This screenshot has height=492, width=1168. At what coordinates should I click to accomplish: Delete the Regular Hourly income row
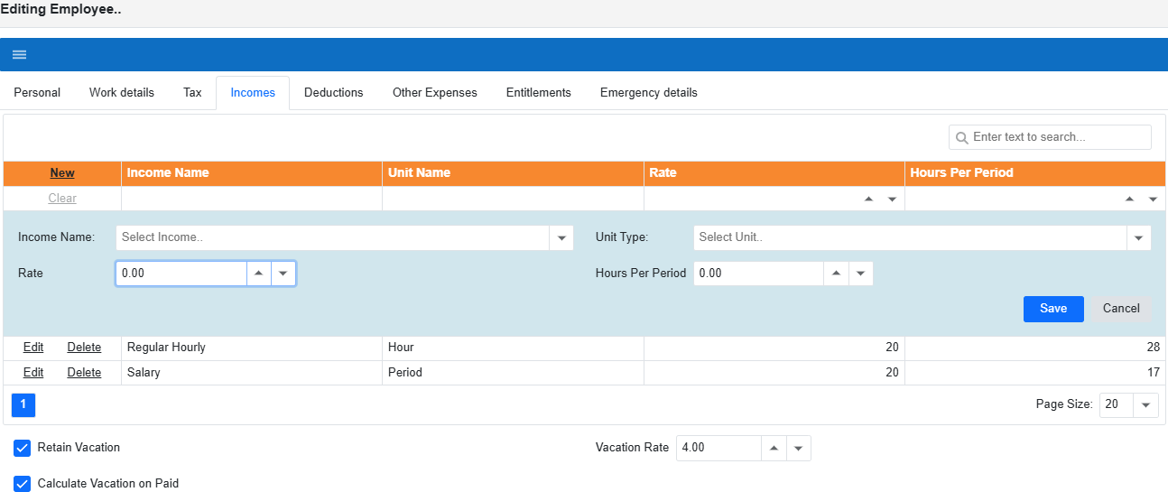pyautogui.click(x=84, y=348)
